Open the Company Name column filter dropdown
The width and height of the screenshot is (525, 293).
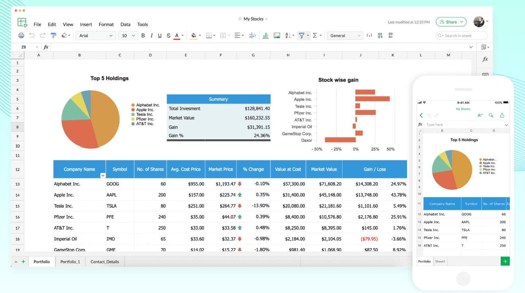[x=103, y=175]
